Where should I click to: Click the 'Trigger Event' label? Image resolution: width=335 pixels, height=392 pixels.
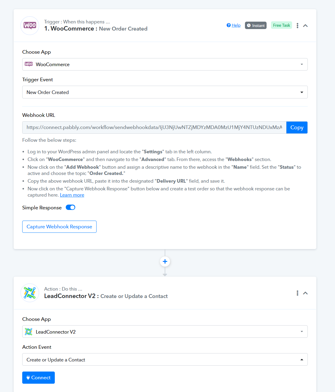click(38, 79)
